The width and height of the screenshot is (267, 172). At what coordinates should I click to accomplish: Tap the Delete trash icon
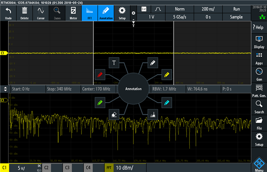tap(25, 13)
